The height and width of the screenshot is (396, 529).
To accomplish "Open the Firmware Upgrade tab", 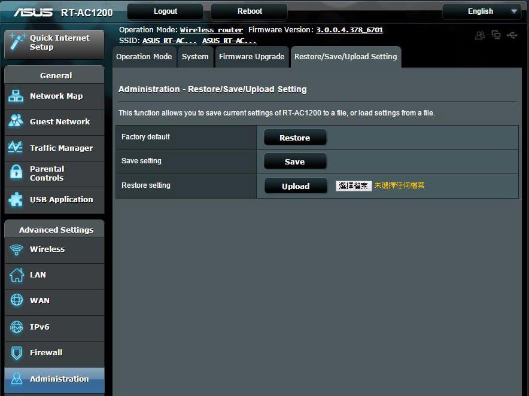I will 252,57.
